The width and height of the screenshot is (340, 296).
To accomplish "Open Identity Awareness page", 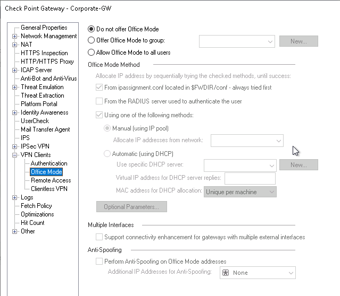I will click(x=45, y=112).
